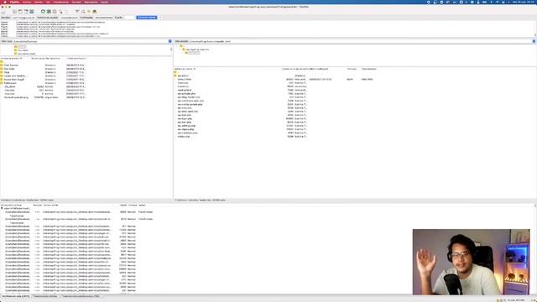Open the Apple menu

click(x=5, y=2)
